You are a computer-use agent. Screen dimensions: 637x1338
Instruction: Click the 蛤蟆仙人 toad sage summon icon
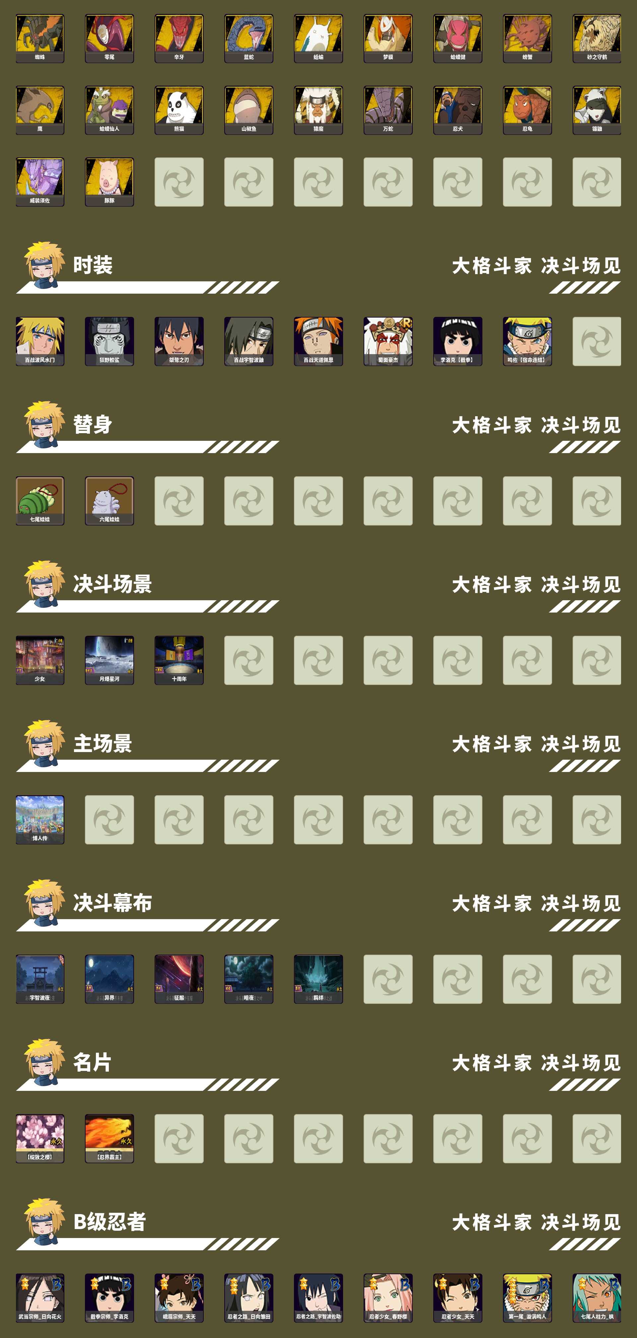point(109,110)
